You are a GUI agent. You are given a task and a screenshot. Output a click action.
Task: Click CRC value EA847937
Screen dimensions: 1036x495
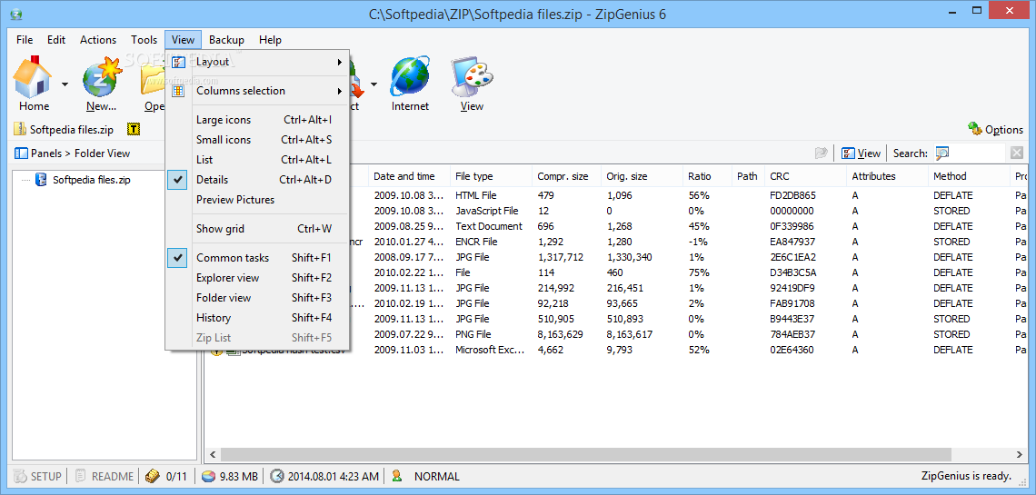(792, 243)
